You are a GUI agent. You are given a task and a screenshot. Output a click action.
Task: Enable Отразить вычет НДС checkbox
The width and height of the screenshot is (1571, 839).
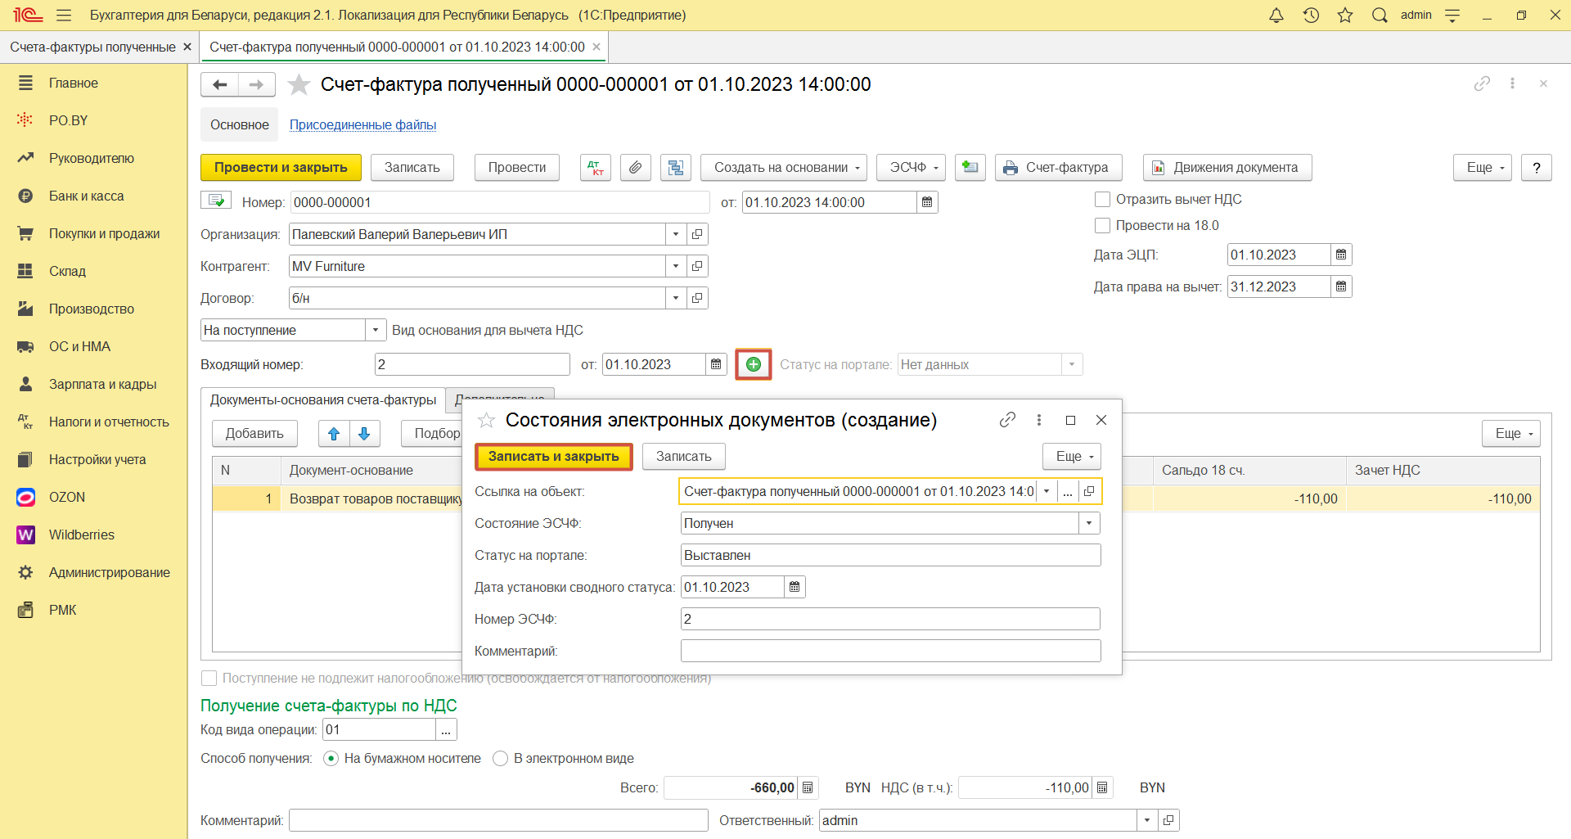click(1102, 199)
